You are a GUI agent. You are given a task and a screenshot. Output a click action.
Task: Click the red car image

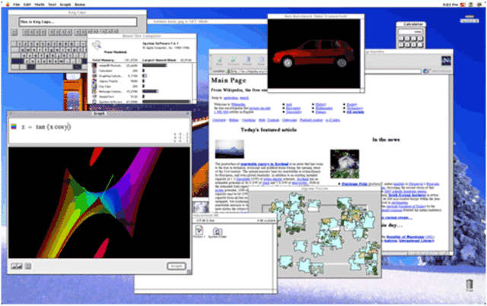pyautogui.click(x=314, y=53)
